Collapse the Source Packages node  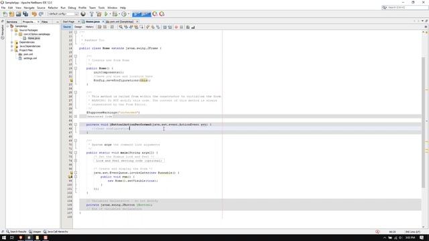(12, 30)
